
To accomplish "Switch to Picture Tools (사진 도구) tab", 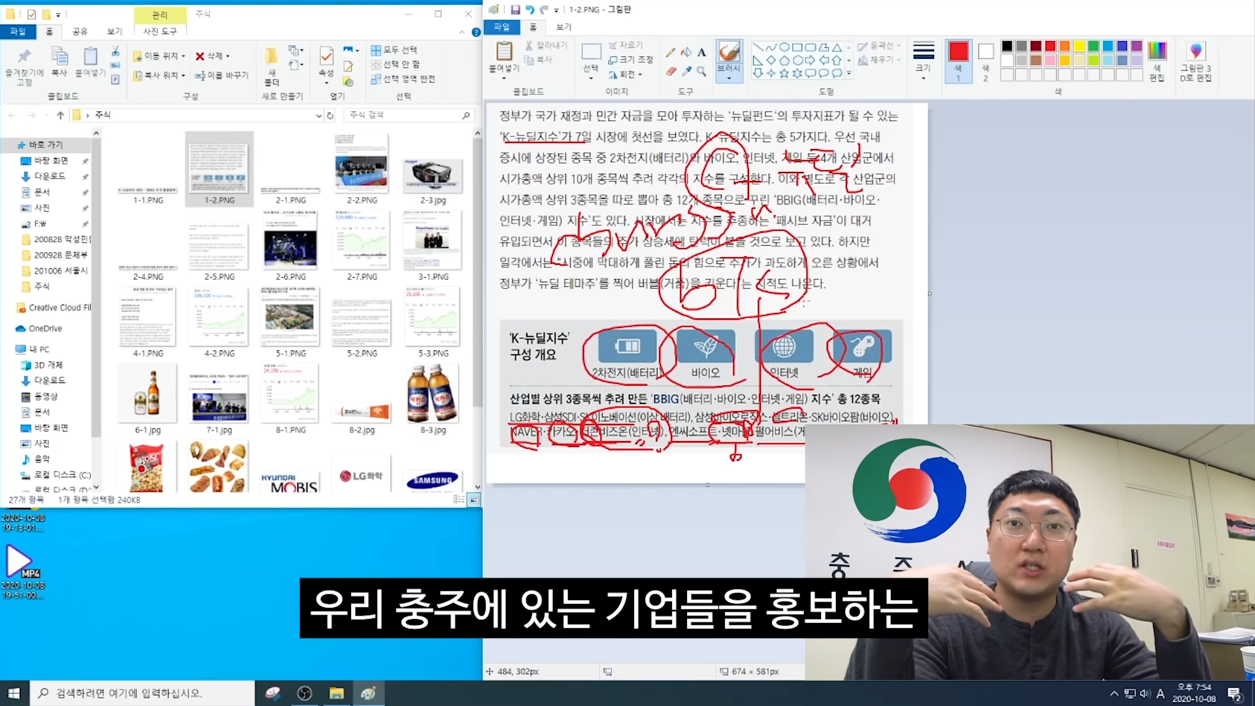I will coord(160,31).
